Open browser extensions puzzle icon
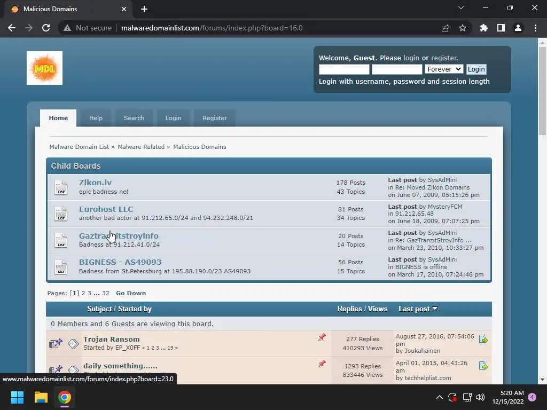The height and width of the screenshot is (410, 547). pyautogui.click(x=484, y=28)
